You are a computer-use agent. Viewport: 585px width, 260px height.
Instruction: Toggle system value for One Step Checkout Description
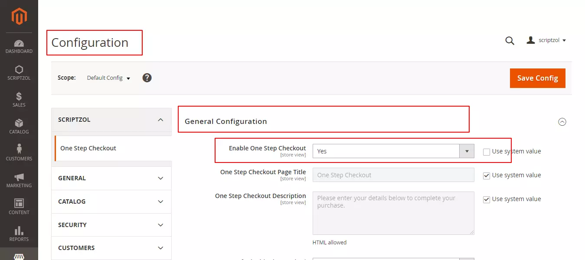487,199
